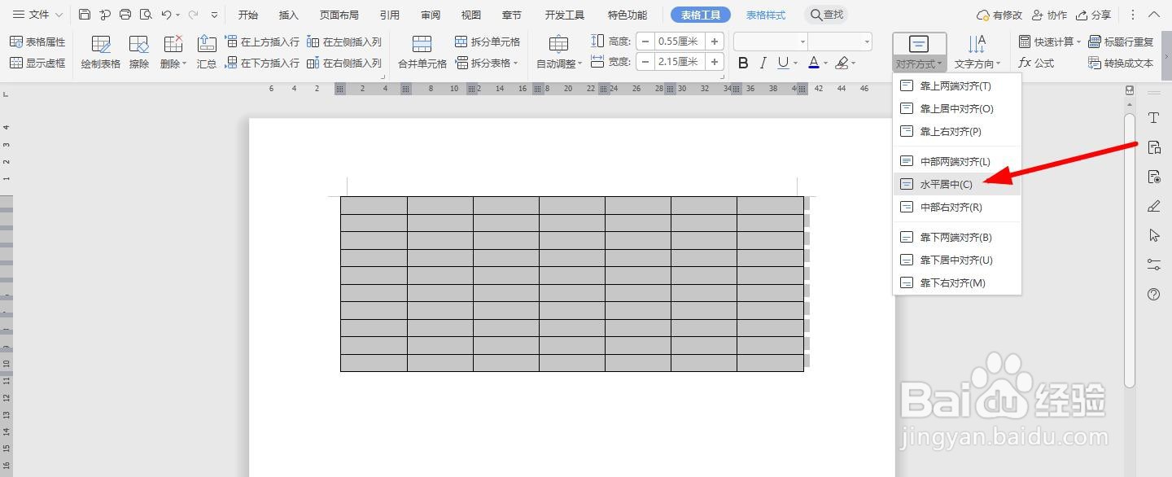The height and width of the screenshot is (477, 1172).
Task: Select the 擦除 eraser tool
Action: click(x=139, y=52)
